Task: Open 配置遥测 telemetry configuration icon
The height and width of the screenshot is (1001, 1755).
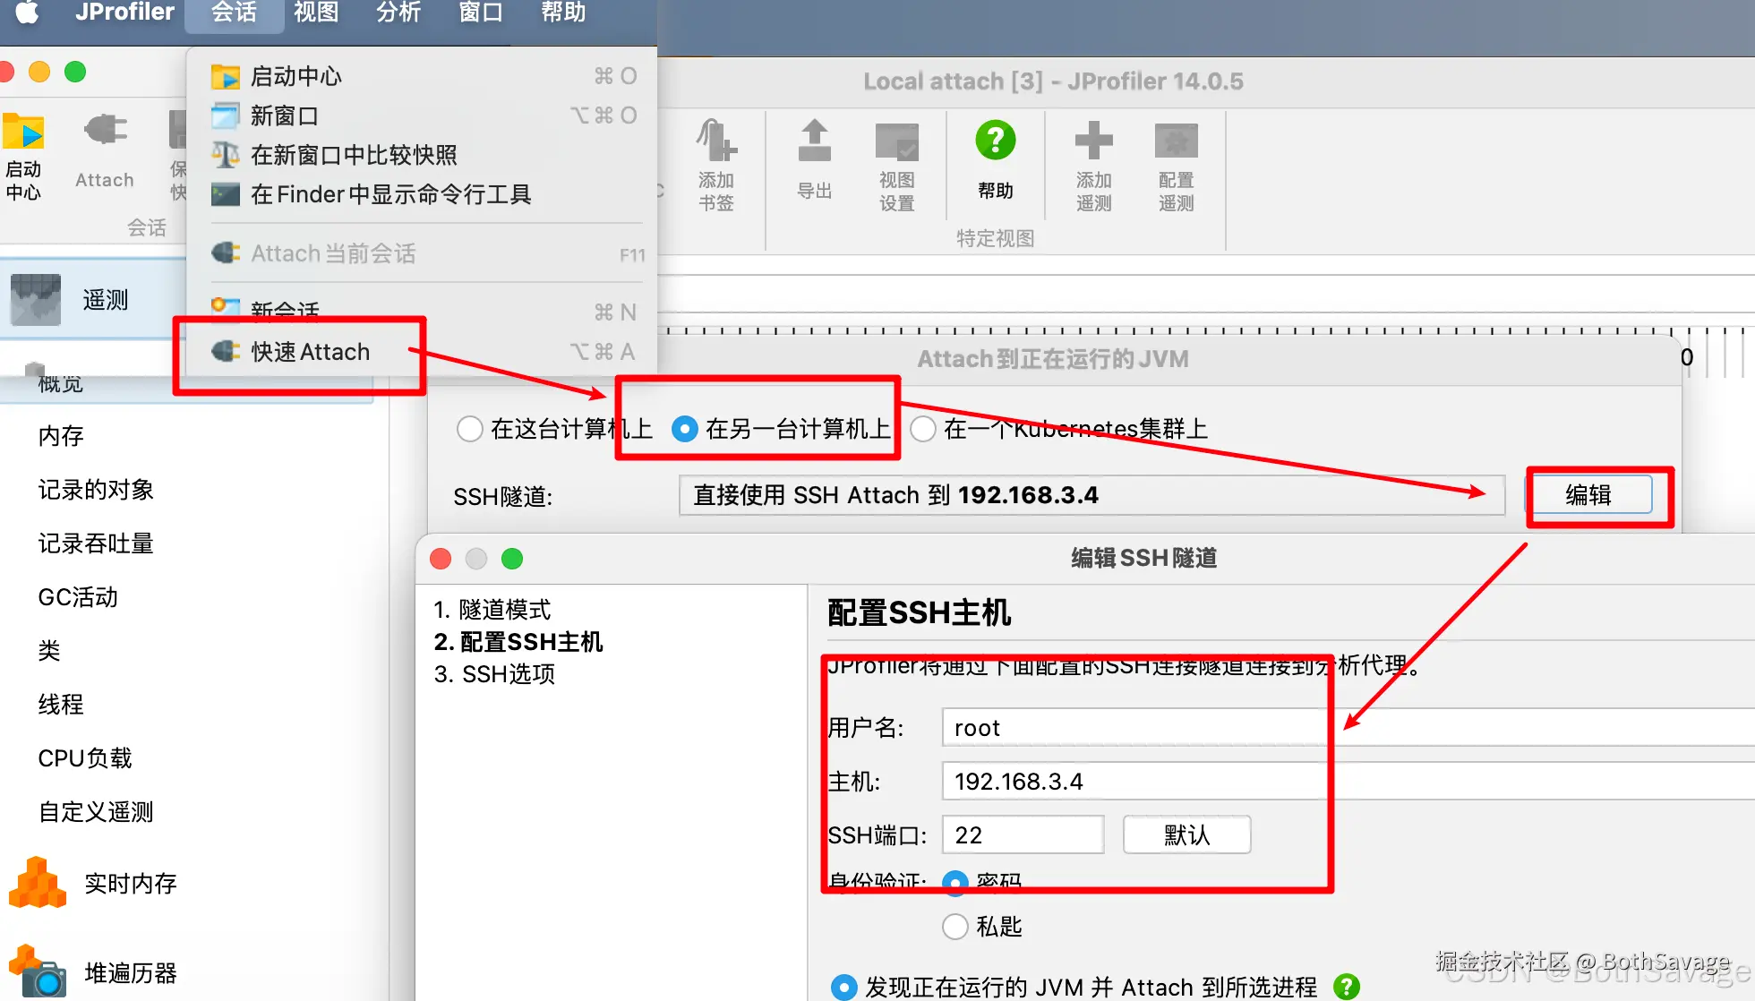Action: tap(1176, 141)
